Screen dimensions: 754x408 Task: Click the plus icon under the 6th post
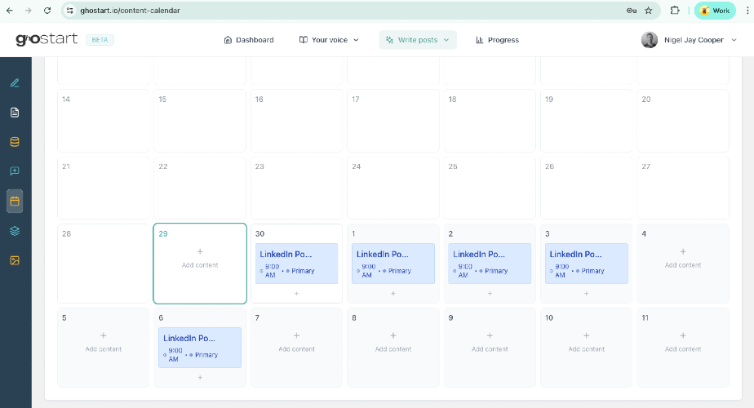200,378
